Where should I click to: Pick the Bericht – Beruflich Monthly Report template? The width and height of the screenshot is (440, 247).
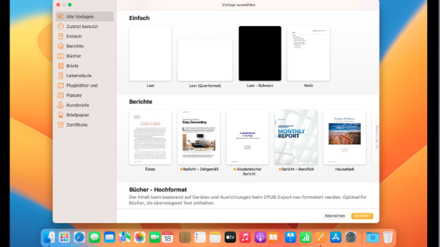296,137
